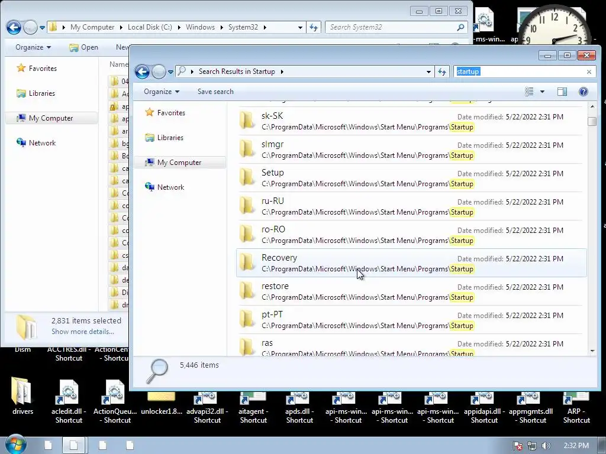606x454 pixels.
Task: Clear the startup search text
Action: [x=589, y=72]
